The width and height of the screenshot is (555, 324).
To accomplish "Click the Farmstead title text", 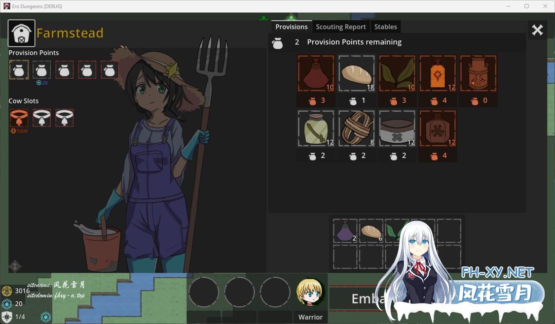I will (70, 33).
